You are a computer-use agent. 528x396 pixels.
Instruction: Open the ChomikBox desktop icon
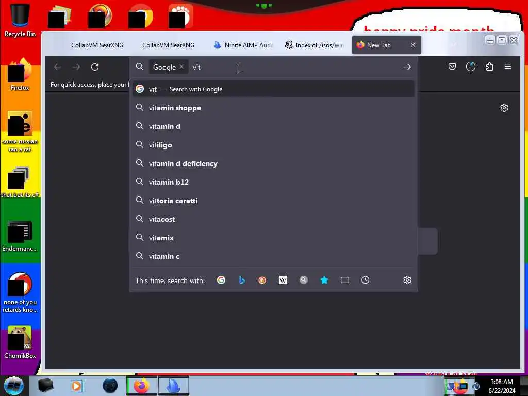tap(20, 342)
